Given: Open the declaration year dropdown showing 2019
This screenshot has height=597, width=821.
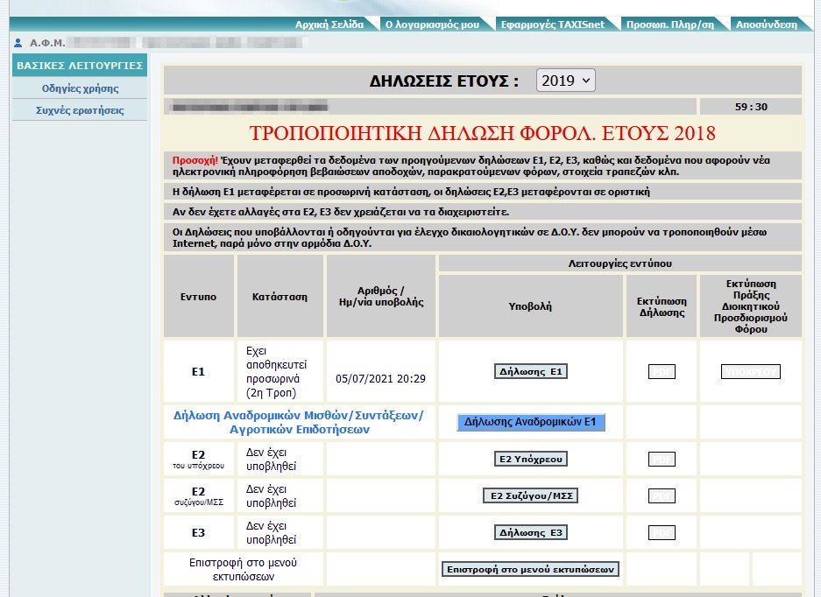Looking at the screenshot, I should (565, 81).
